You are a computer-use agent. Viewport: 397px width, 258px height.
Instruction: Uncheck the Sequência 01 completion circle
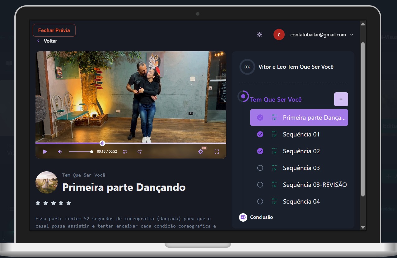pyautogui.click(x=260, y=134)
